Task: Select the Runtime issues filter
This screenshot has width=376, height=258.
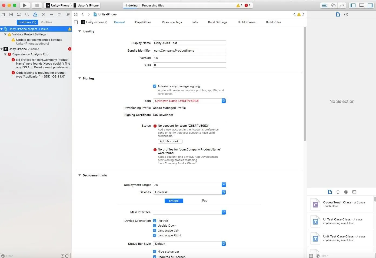Action: tap(46, 22)
